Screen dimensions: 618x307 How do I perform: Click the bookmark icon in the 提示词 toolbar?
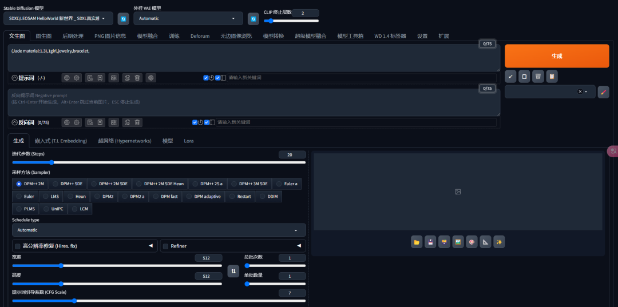[x=100, y=78]
